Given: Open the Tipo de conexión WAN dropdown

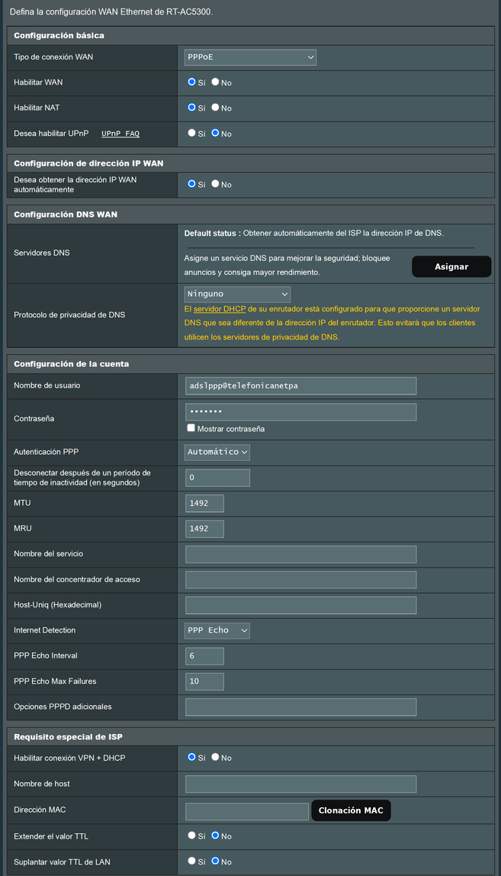Looking at the screenshot, I should (x=249, y=56).
